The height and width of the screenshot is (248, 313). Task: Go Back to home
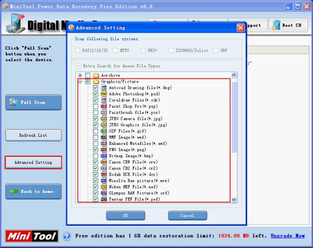click(33, 192)
